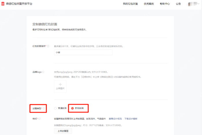Focus the cover name input containing 小微
The image size is (202, 135).
point(83,52)
